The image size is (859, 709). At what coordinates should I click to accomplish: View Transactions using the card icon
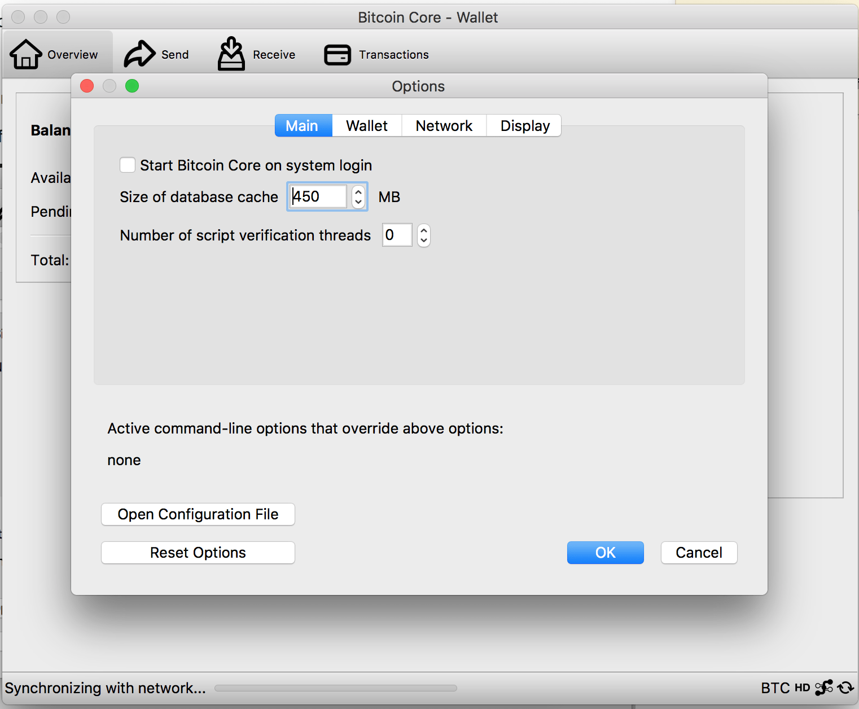338,54
